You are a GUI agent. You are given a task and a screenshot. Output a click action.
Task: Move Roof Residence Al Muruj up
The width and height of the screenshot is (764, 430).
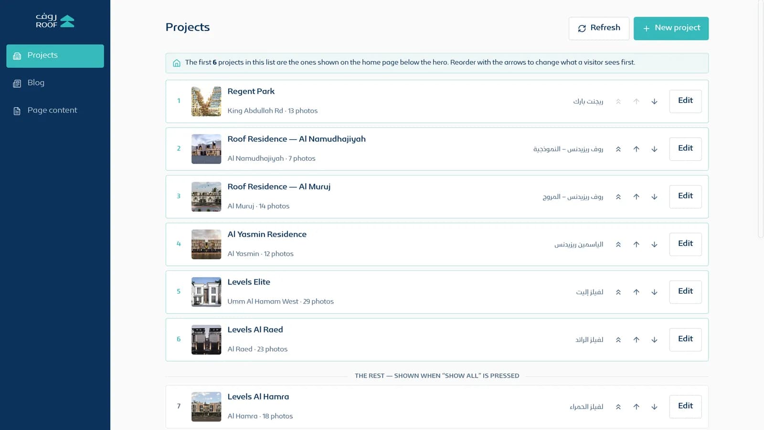click(637, 197)
